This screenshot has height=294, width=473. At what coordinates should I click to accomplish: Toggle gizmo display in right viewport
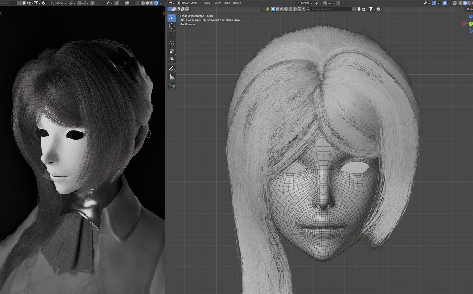[434, 3]
